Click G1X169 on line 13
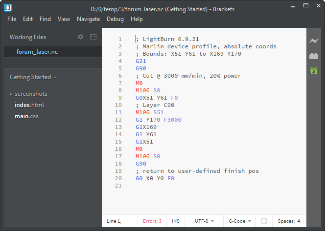 coord(146,127)
